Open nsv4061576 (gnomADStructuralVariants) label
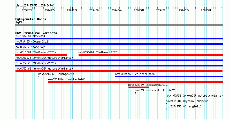Viewport: 230px width, 119px height. [44, 58]
